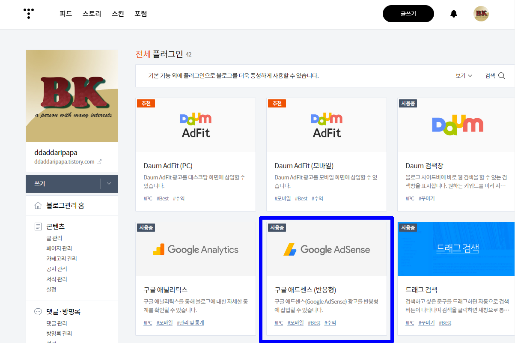Open 서식 관리 in sidebar

click(x=57, y=279)
